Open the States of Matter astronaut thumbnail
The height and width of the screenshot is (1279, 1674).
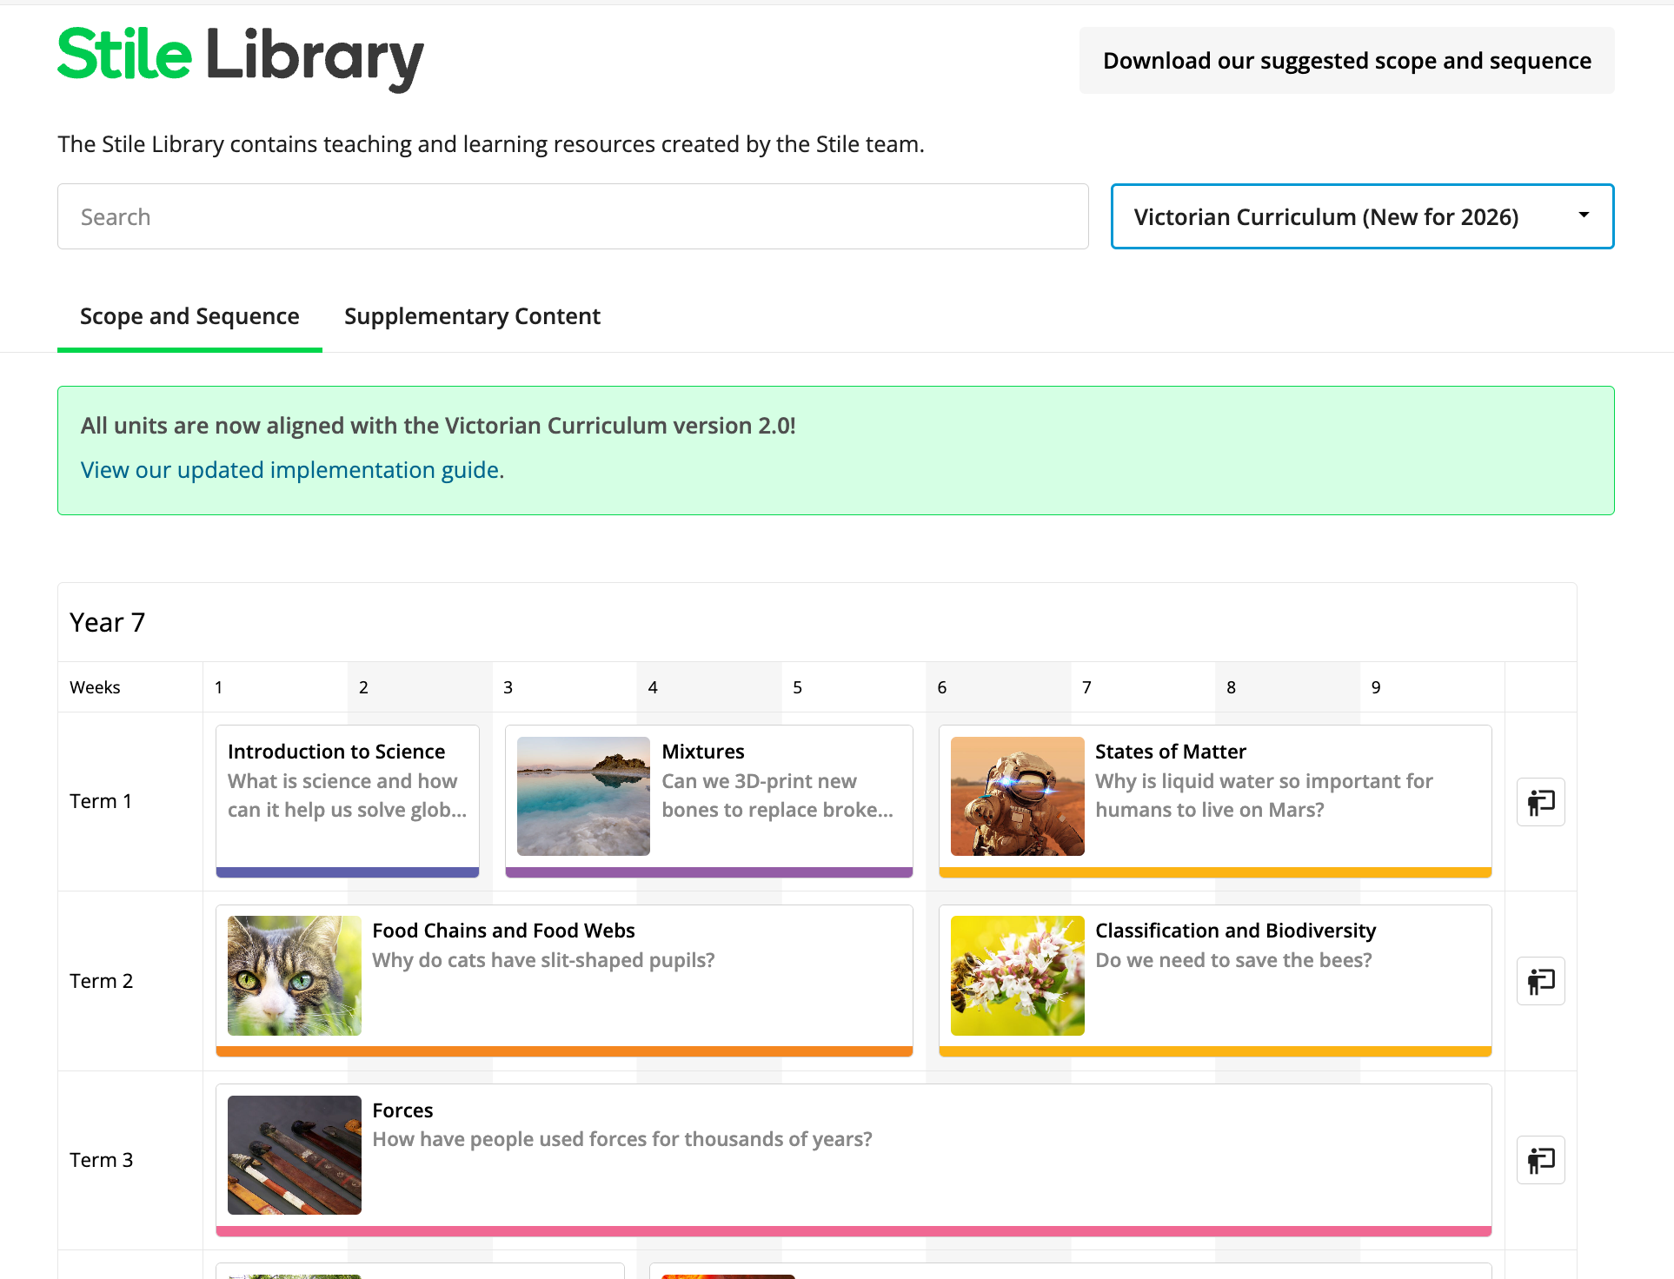click(x=1017, y=796)
